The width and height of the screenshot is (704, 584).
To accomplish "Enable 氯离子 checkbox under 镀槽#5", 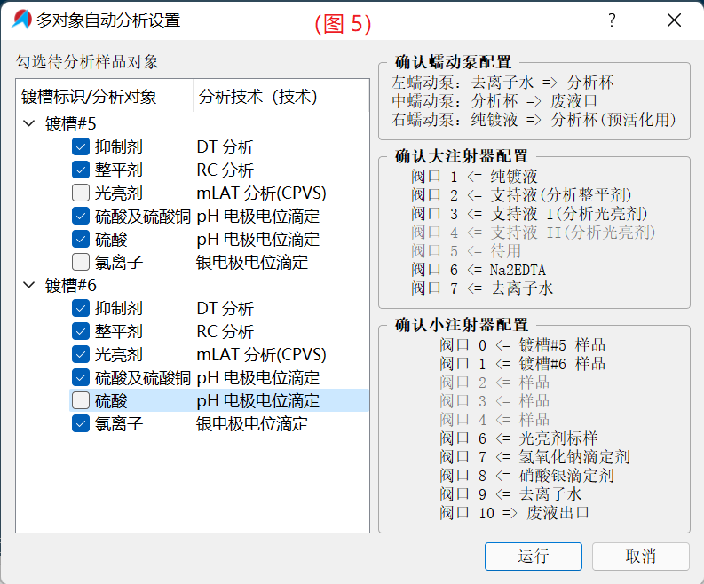I will 81,263.
